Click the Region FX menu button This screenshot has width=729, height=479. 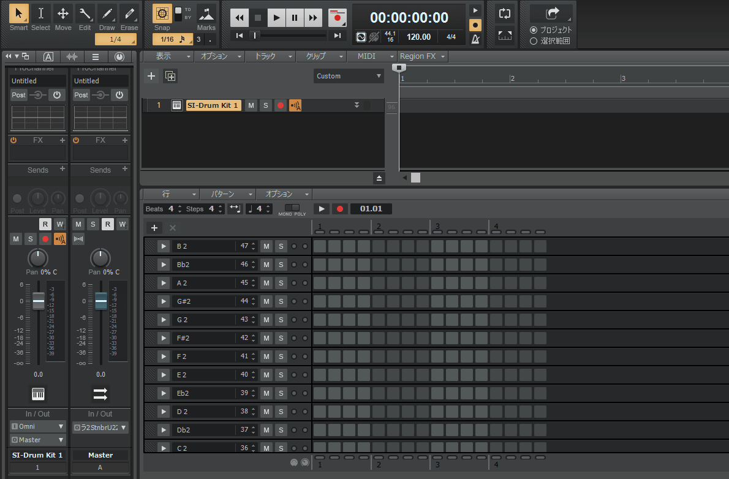(x=422, y=56)
